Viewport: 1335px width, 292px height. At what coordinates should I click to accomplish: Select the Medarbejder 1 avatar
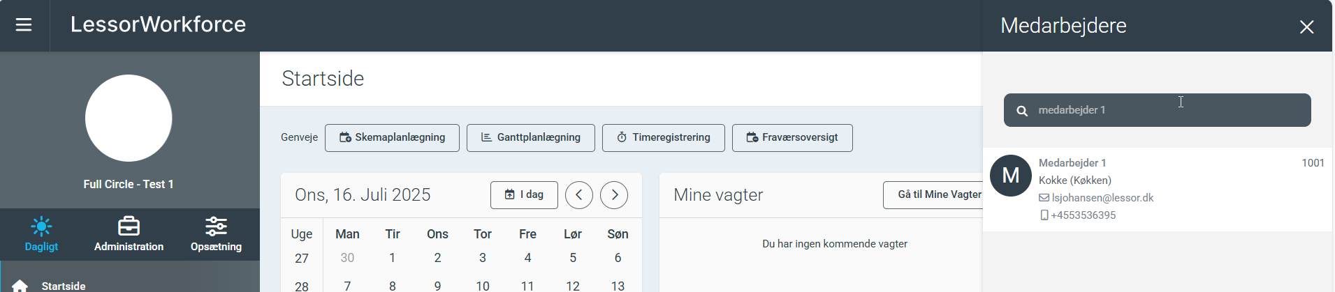tap(1011, 176)
